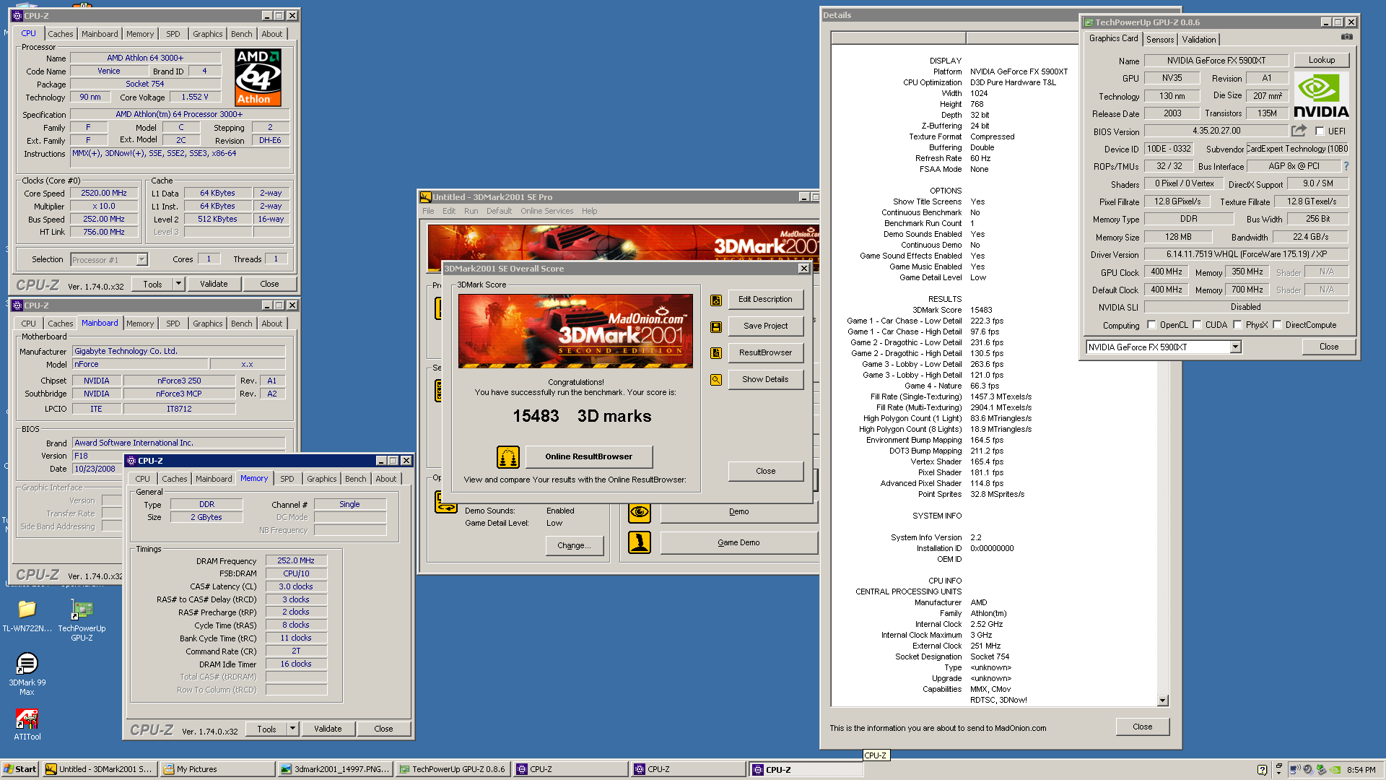Click the 3DMark2001 SE Pro title bar icon
The width and height of the screenshot is (1386, 780).
426,196
